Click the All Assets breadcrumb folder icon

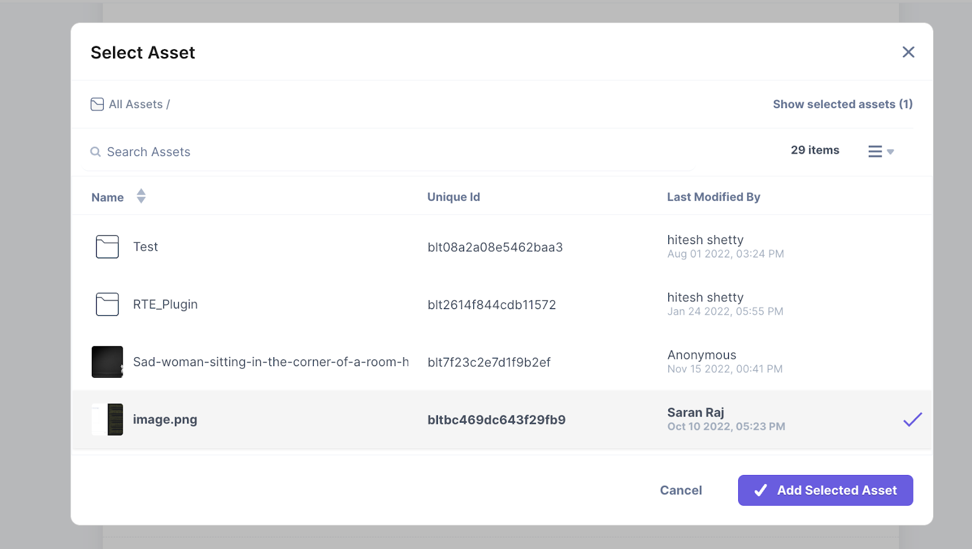click(x=97, y=104)
